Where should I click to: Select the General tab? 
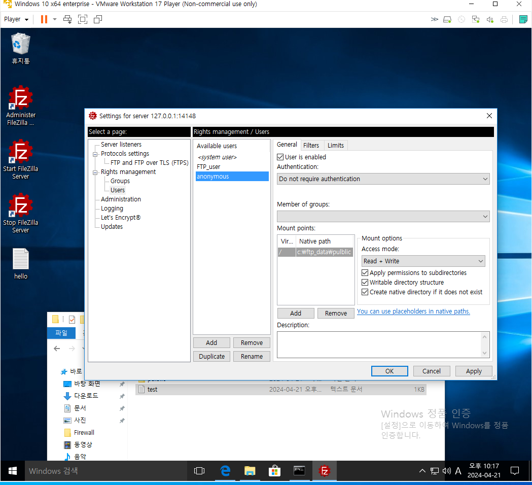click(x=287, y=145)
